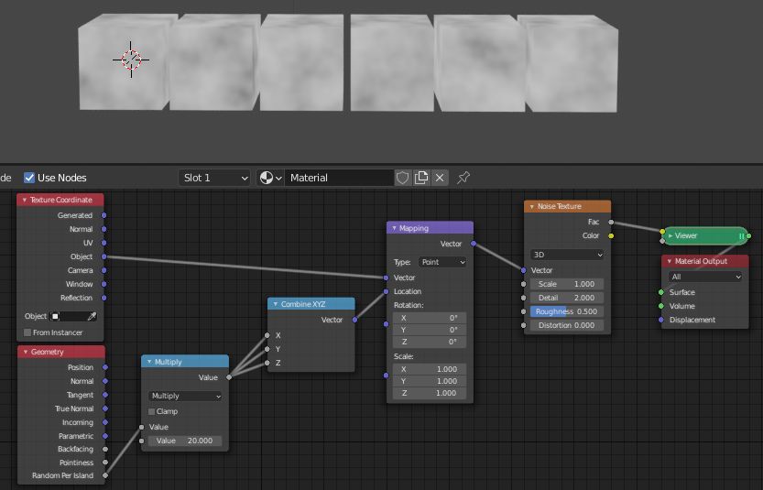Click the Noise Detail 2.000 field
The image size is (763, 490).
pos(567,298)
